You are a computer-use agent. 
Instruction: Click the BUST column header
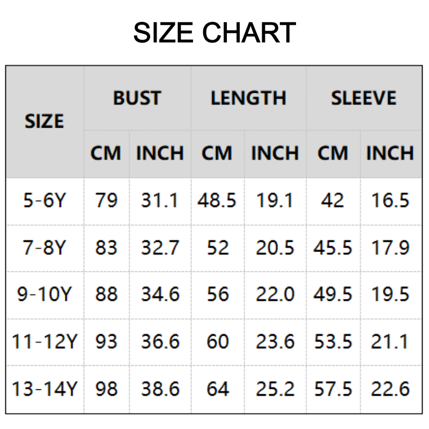(137, 98)
